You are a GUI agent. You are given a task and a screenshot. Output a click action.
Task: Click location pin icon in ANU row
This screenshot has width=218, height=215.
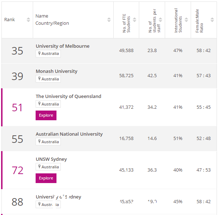click(x=39, y=141)
